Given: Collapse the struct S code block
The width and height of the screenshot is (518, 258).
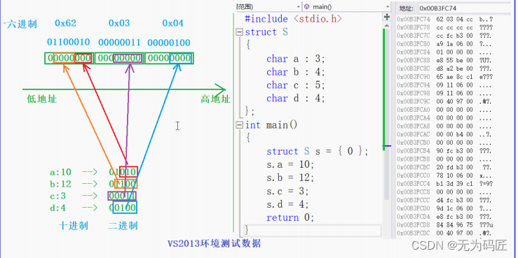Looking at the screenshot, I should pyautogui.click(x=240, y=32).
